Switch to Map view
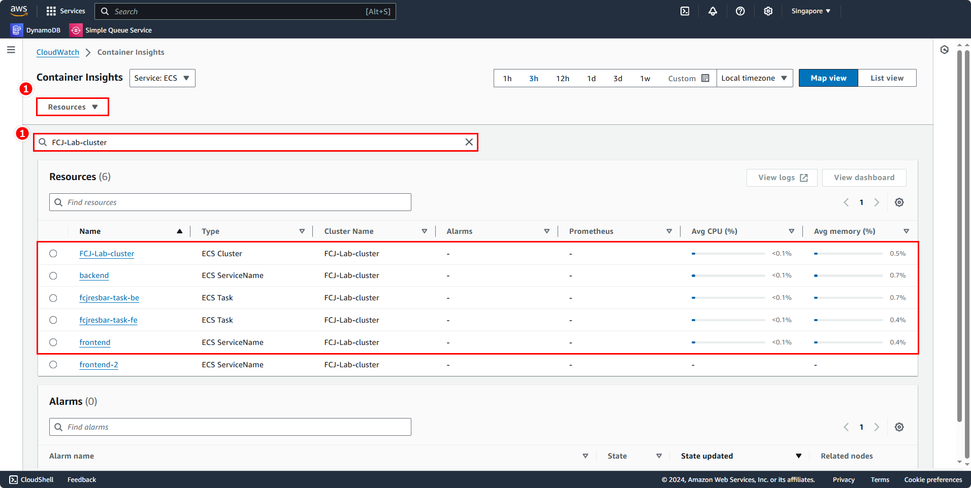The width and height of the screenshot is (971, 488). [x=829, y=78]
